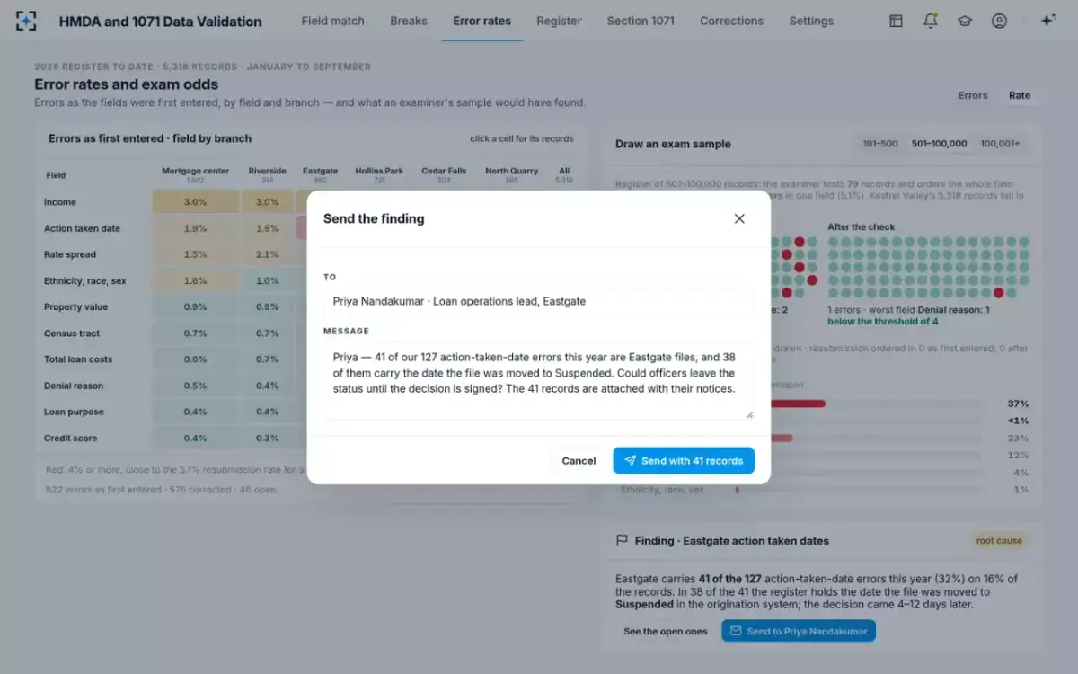The height and width of the screenshot is (674, 1078).
Task: Grab the message box resize handle
Action: pos(749,414)
